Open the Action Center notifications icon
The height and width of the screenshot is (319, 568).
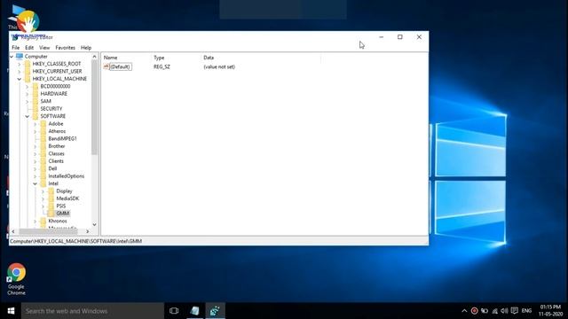pyautogui.click(x=515, y=311)
